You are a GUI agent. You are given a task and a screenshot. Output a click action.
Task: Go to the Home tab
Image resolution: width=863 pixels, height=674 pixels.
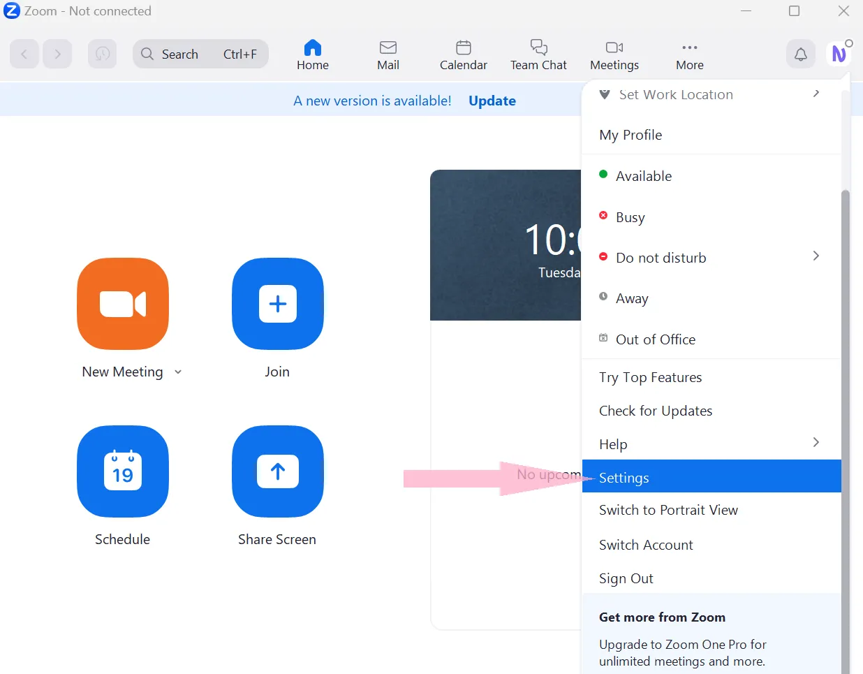tap(313, 54)
